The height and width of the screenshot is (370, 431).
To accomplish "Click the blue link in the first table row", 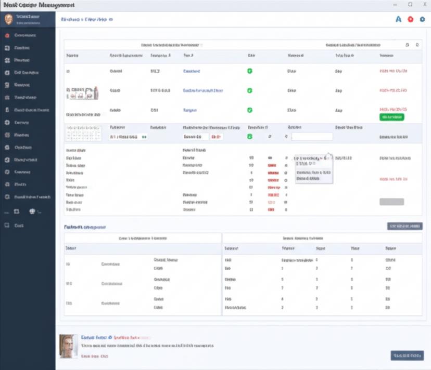I will coord(191,71).
